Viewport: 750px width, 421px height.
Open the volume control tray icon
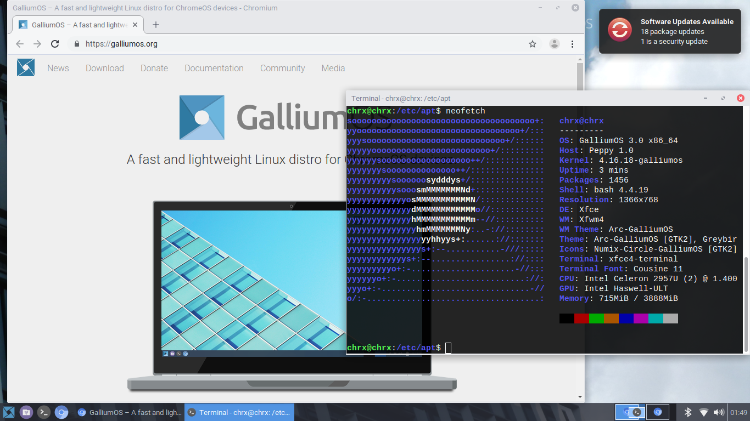click(719, 412)
